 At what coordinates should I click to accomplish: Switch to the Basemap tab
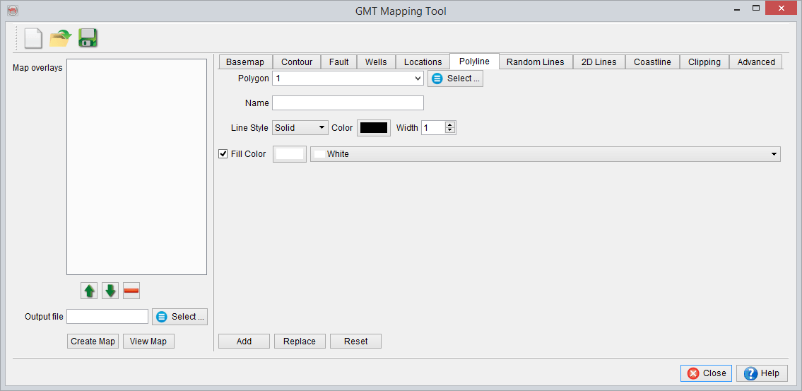tap(244, 62)
